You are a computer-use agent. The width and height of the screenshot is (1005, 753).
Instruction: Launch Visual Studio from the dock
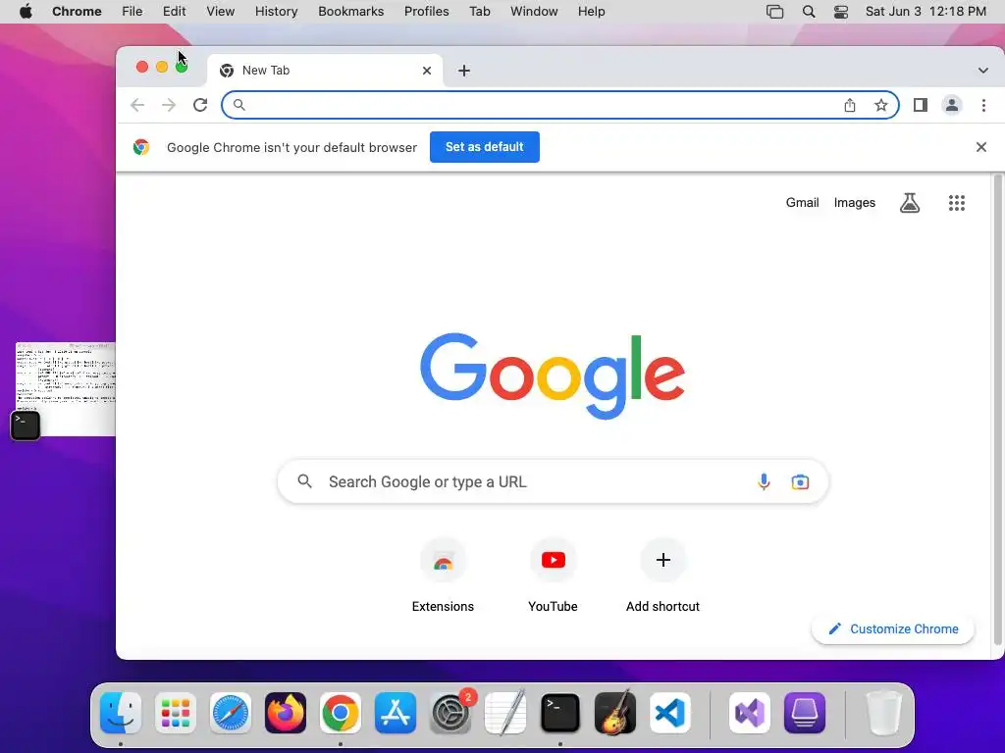point(750,713)
